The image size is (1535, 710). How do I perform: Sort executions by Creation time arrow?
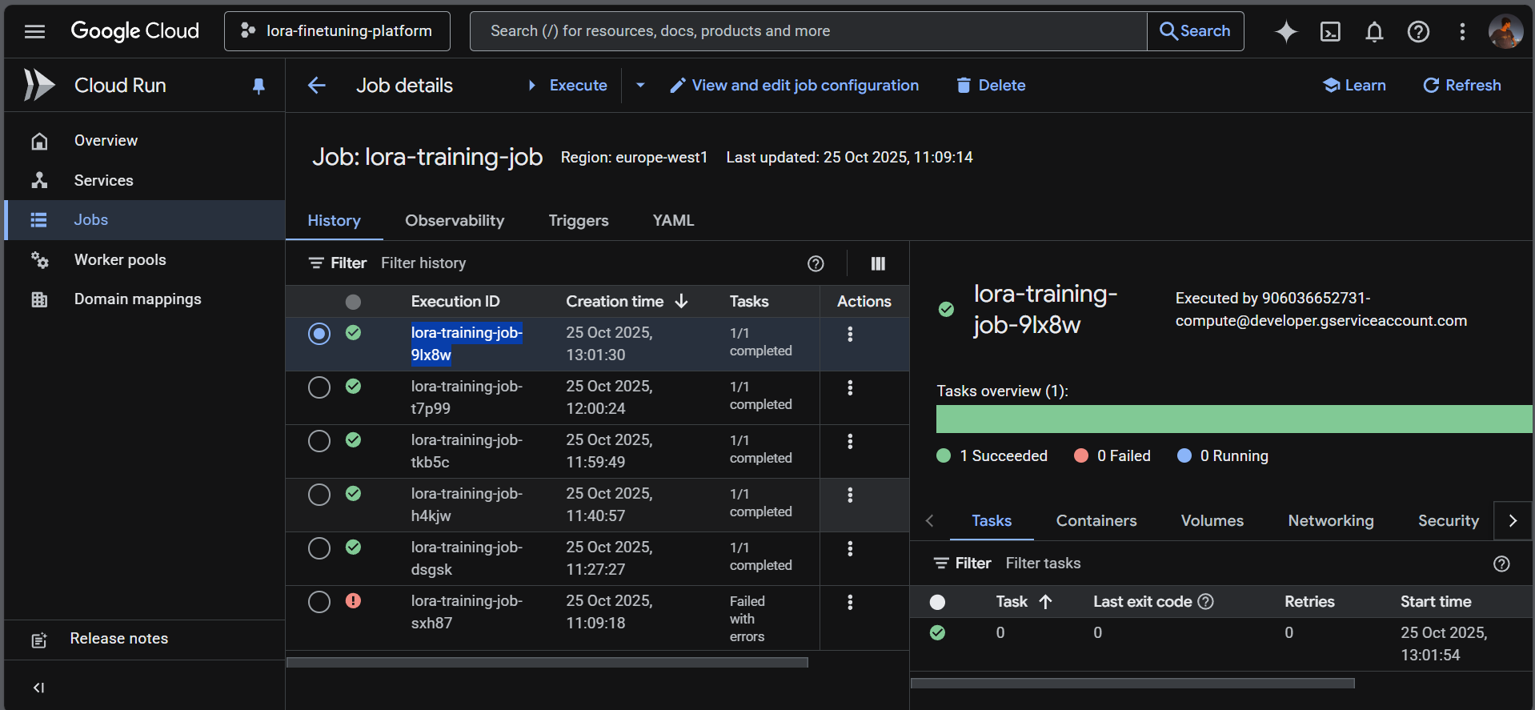point(682,301)
